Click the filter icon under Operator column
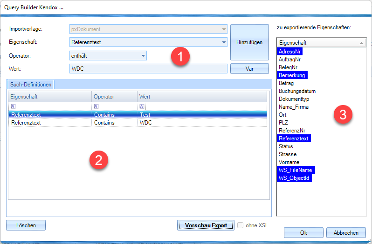Image resolution: width=372 pixels, height=244 pixels. pos(96,106)
